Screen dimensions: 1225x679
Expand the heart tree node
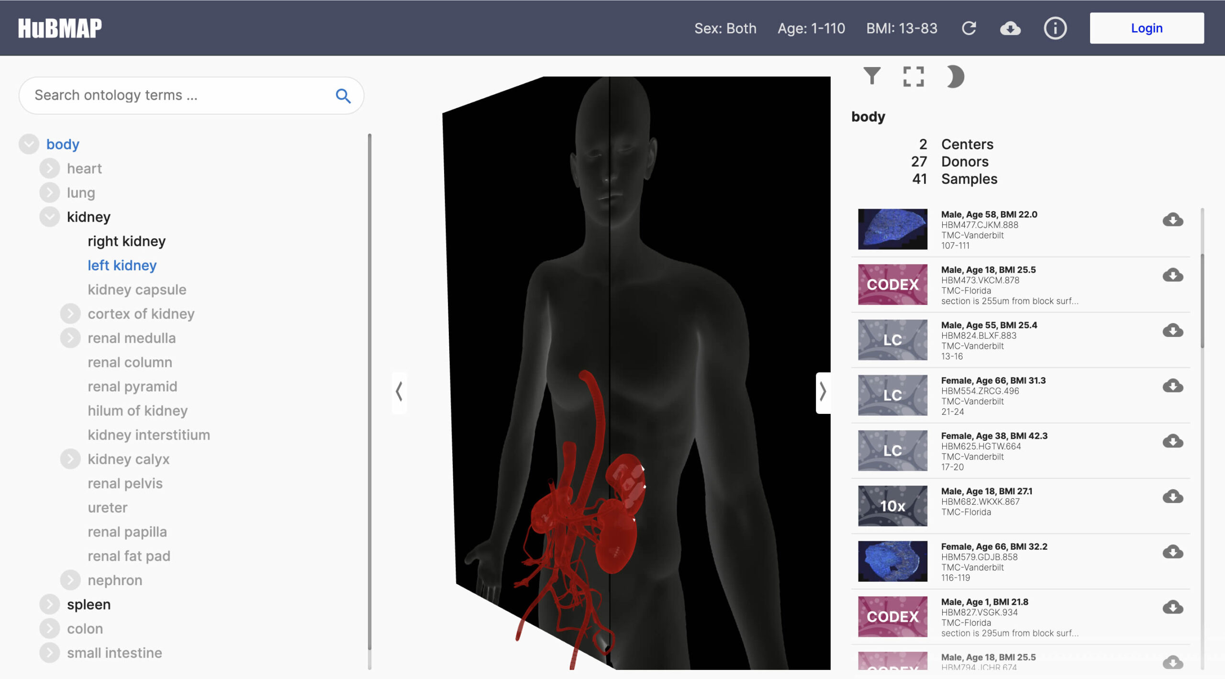pyautogui.click(x=50, y=168)
